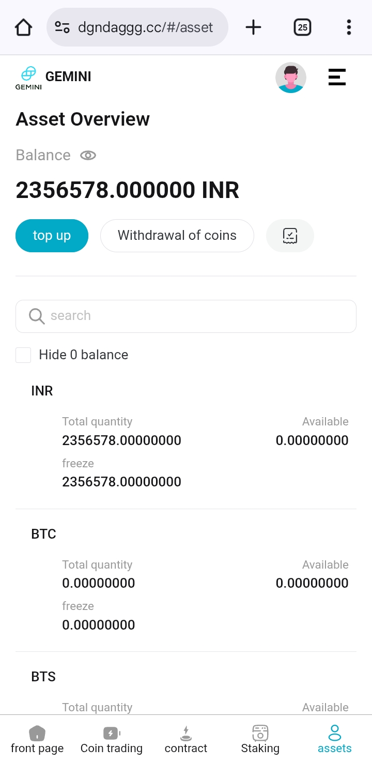This screenshot has height=763, width=372.
Task: Open the tab switcher showing 25 tabs
Action: coord(303,27)
